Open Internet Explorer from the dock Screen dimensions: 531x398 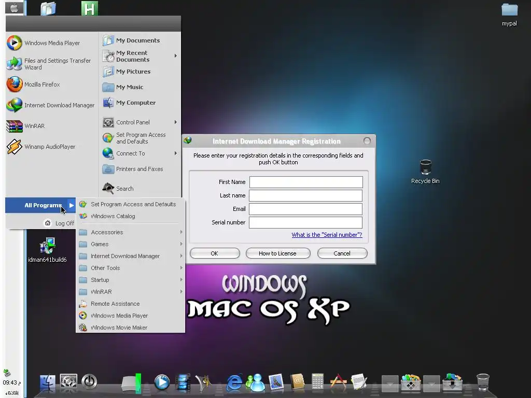pyautogui.click(x=234, y=383)
